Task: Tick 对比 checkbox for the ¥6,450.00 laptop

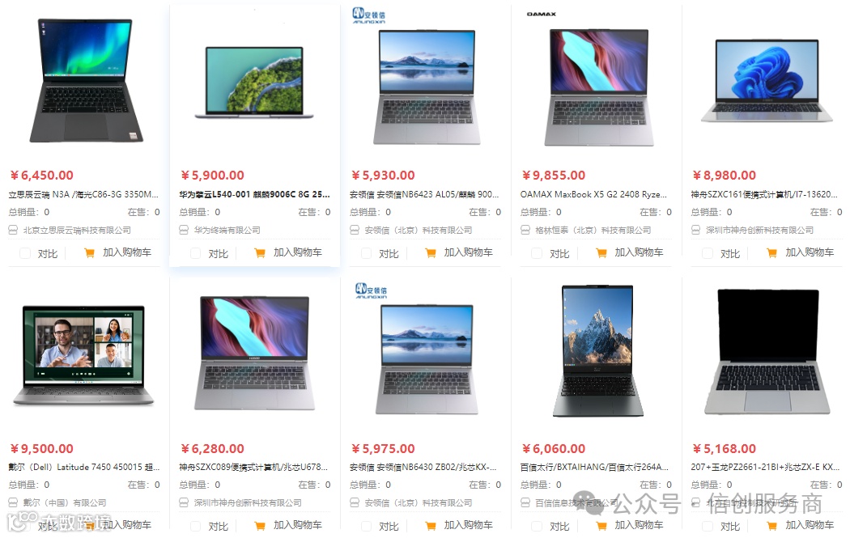Action: [x=25, y=253]
